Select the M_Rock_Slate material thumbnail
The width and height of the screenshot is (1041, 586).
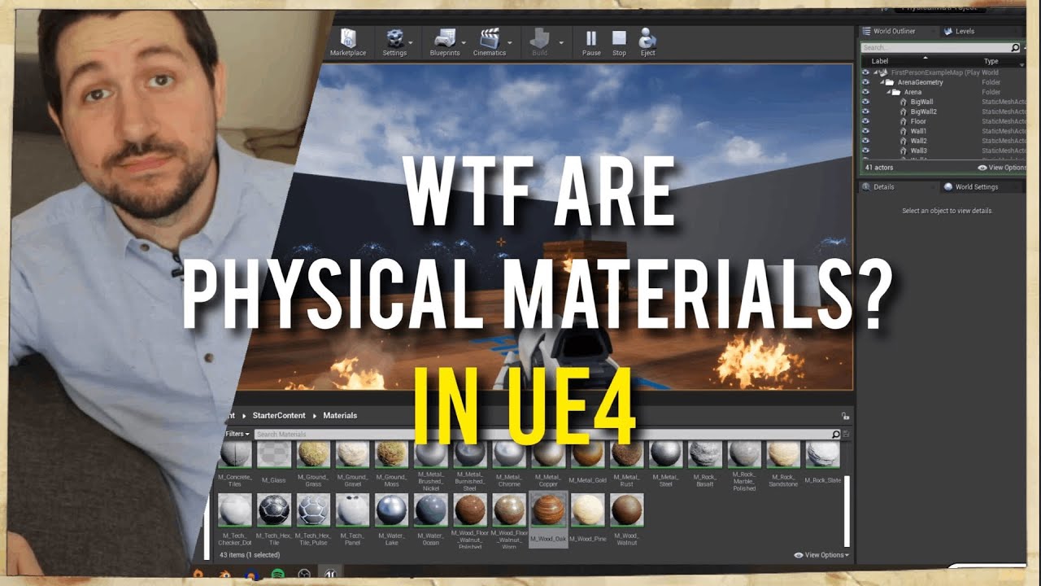(x=822, y=454)
